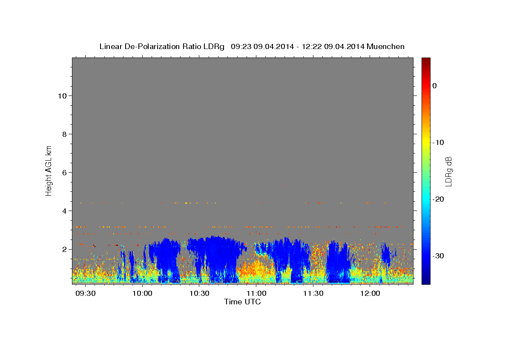Viewport: 511px width, 341px height.
Task: Click the height tick label 6
Action: [x=64, y=173]
